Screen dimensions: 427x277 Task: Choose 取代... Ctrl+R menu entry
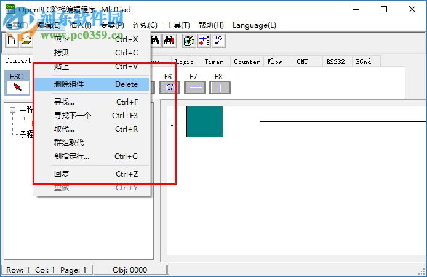coord(92,129)
